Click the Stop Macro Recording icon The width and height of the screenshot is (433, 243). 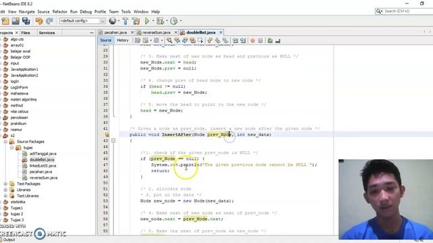point(260,40)
